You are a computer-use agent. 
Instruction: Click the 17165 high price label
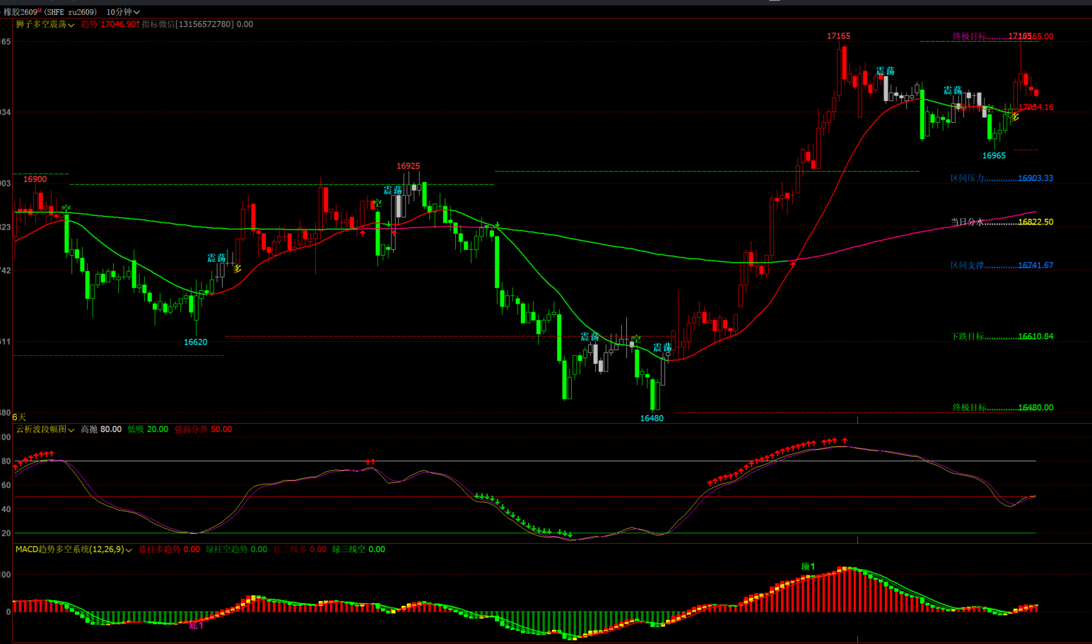click(838, 36)
